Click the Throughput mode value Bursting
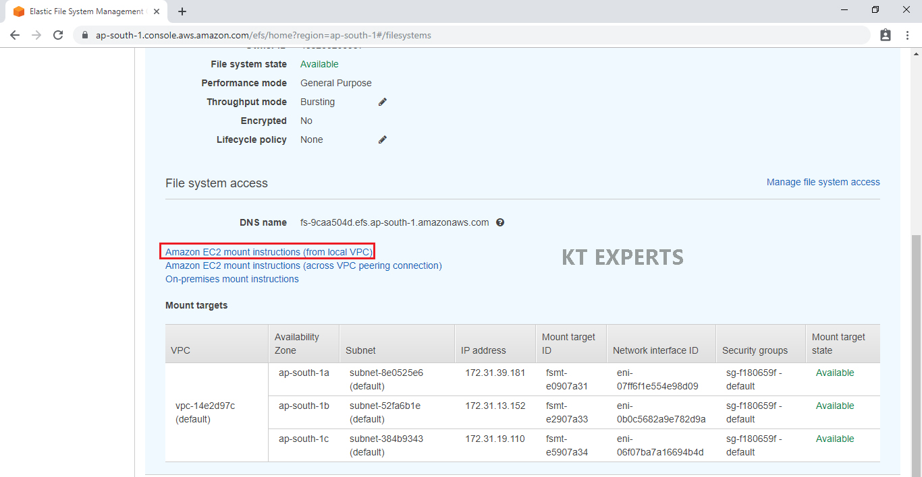Image resolution: width=922 pixels, height=477 pixels. [317, 102]
